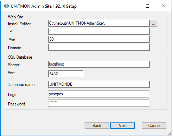Click the "Install Folder" label
This screenshot has height=137, width=173.
19,24
